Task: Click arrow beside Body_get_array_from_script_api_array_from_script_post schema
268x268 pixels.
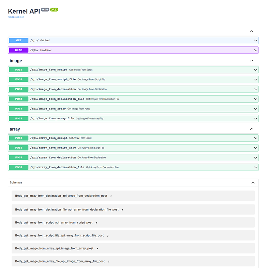Action: tap(96, 223)
